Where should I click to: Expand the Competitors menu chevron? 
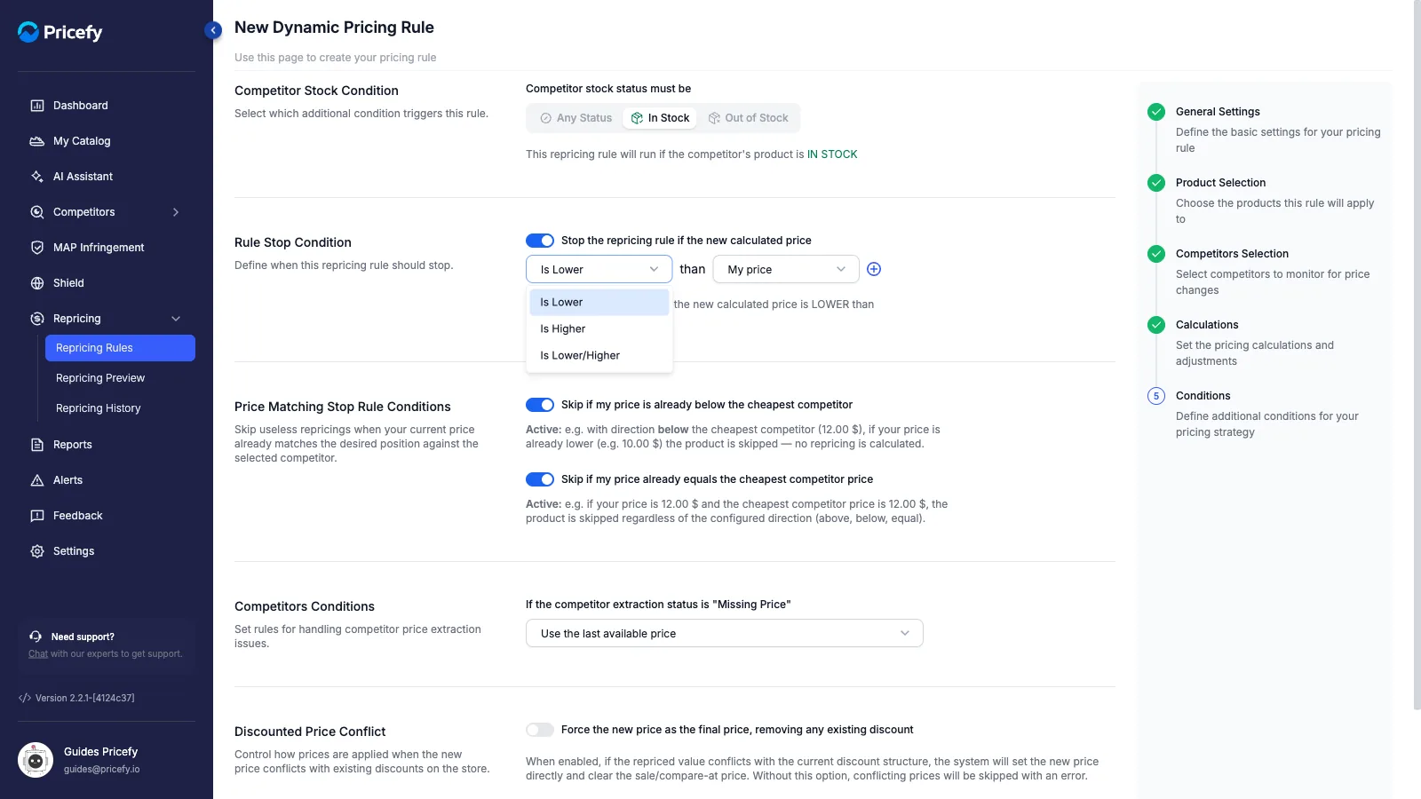[176, 212]
